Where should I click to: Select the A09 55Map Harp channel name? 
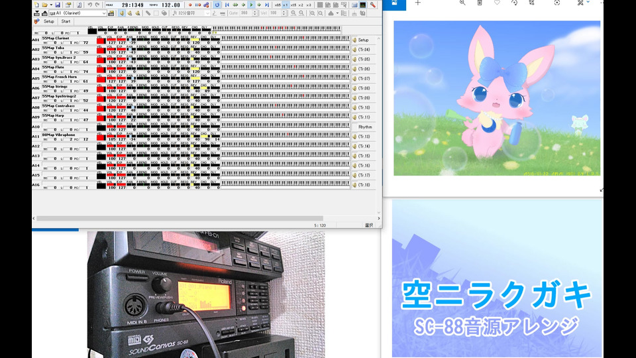point(53,115)
